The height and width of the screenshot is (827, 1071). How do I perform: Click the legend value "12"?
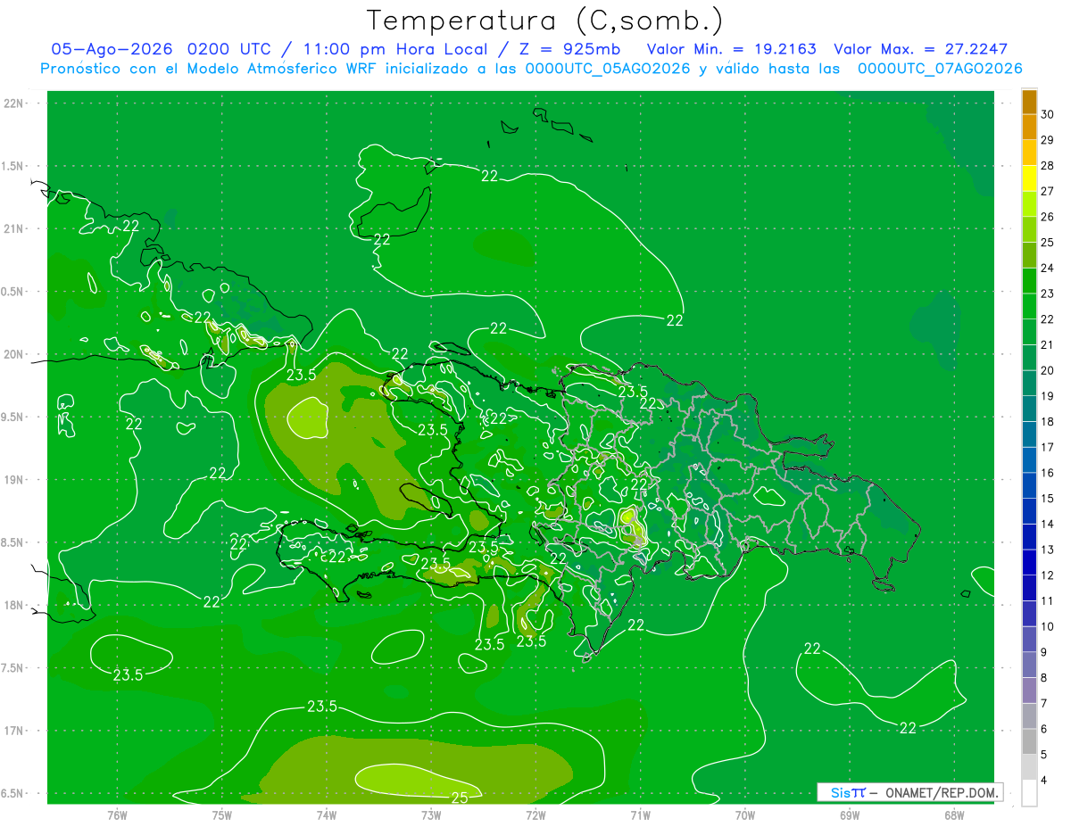pos(1048,575)
